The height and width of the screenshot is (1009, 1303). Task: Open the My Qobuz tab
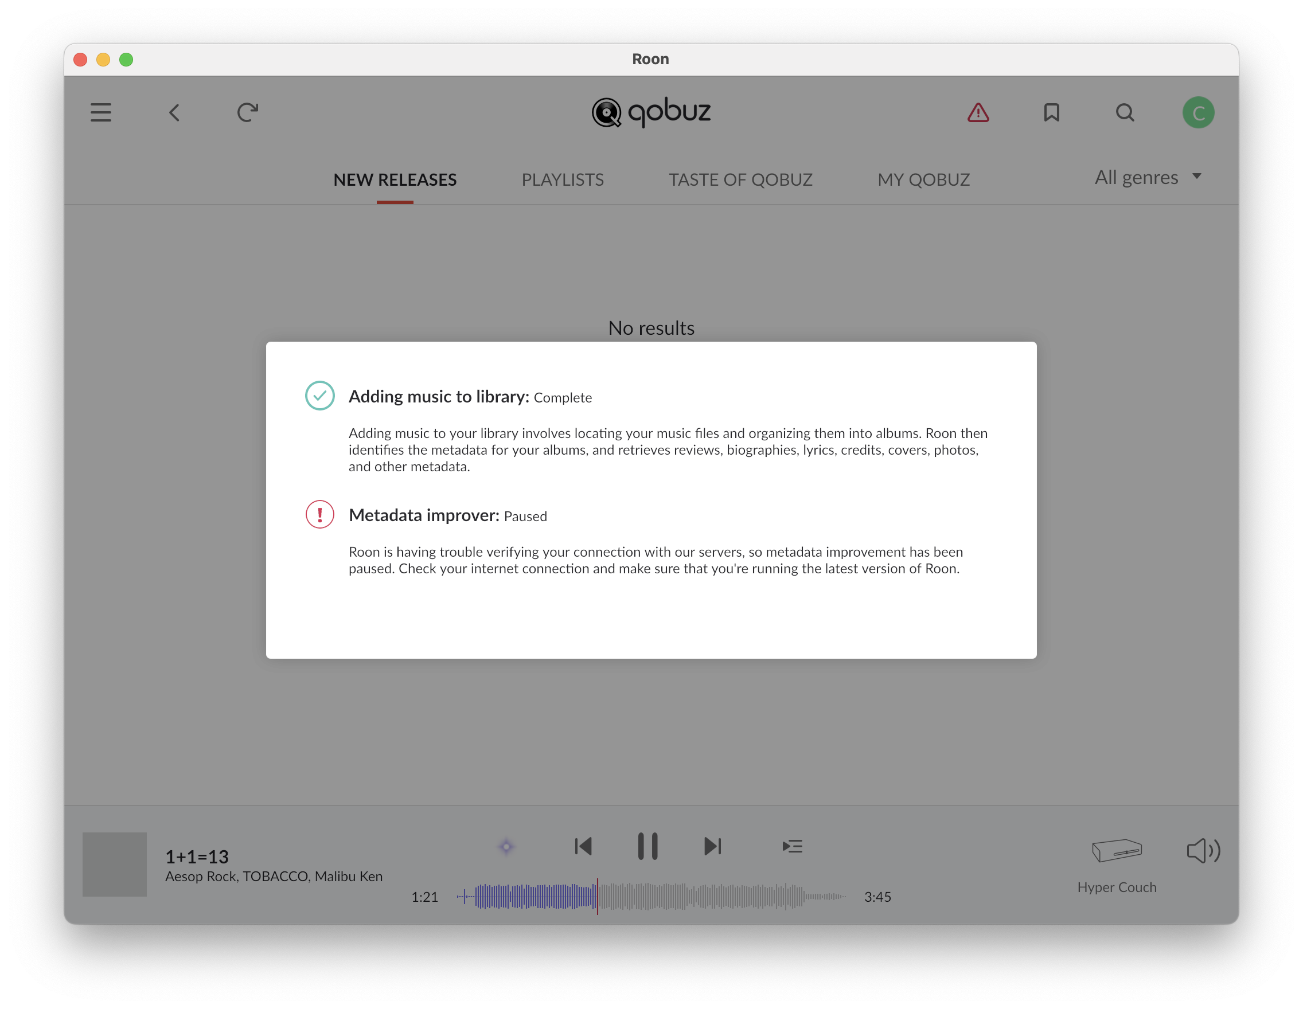click(923, 179)
